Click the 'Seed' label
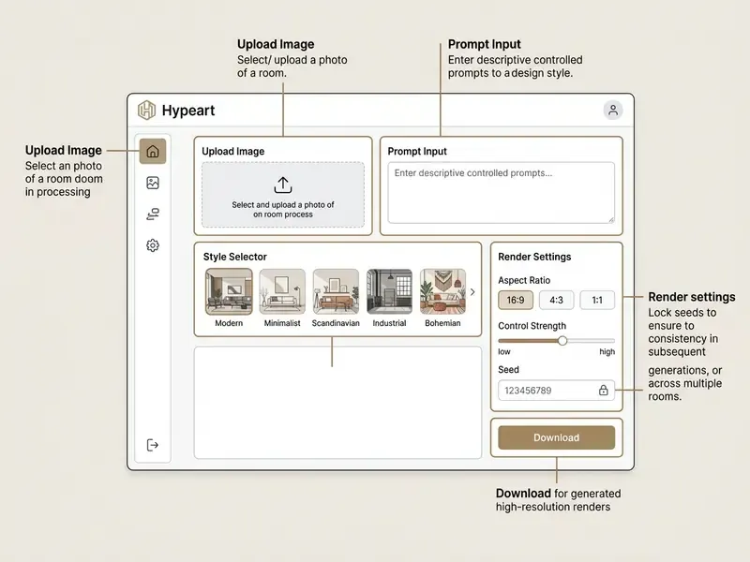 [x=508, y=369]
